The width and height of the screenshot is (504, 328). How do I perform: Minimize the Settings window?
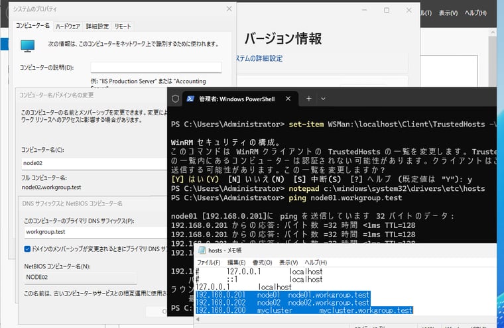pos(364,11)
